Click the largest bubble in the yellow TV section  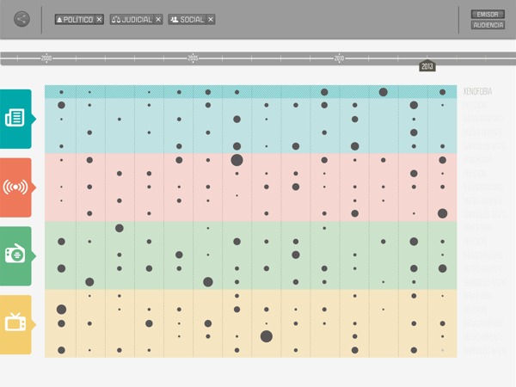266,336
